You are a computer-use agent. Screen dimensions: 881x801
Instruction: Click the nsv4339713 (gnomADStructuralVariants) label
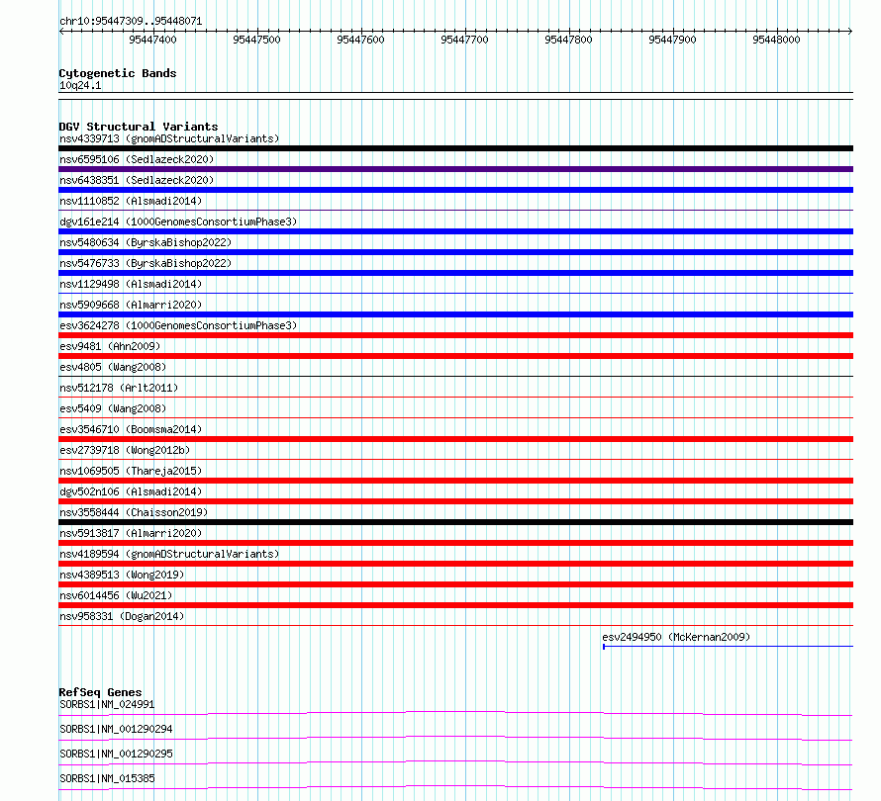169,138
